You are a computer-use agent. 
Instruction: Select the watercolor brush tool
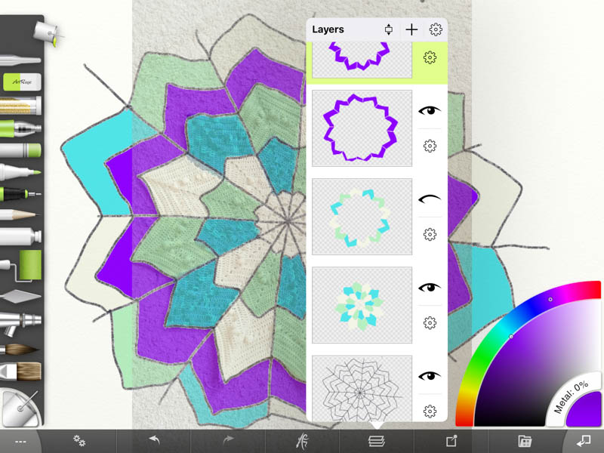click(x=20, y=350)
